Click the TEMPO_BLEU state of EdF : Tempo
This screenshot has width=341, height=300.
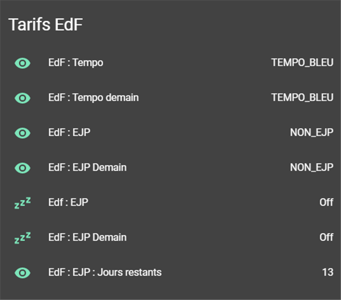point(302,63)
